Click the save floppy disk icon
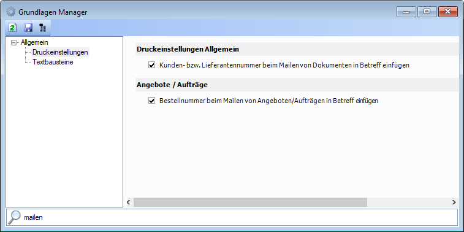Image resolution: width=464 pixels, height=232 pixels. 28,28
